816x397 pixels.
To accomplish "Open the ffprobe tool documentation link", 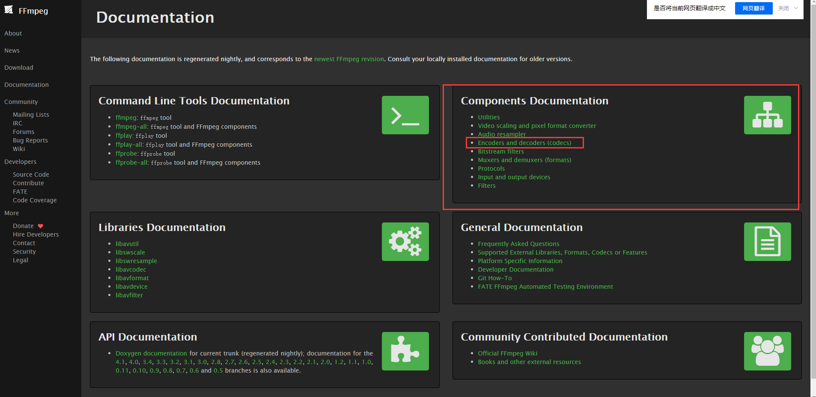I will click(127, 154).
